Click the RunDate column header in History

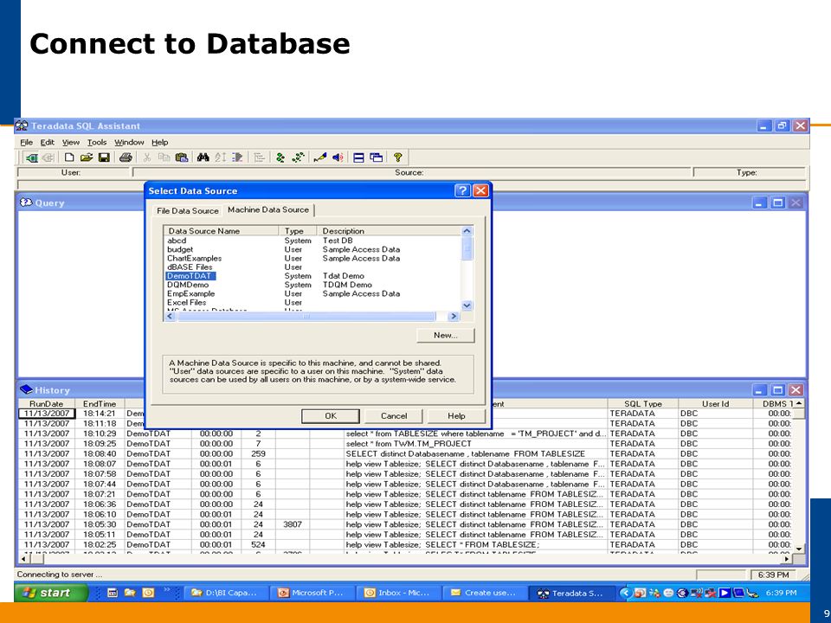click(47, 404)
